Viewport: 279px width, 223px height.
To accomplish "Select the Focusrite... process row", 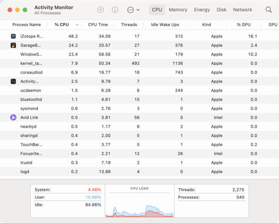I will coord(139,154).
